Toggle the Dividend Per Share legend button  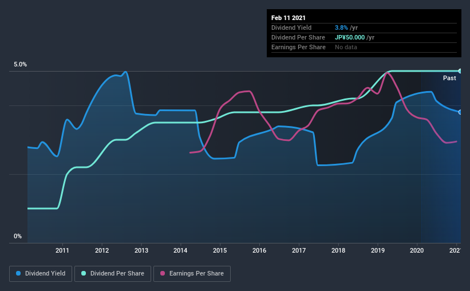[113, 274]
